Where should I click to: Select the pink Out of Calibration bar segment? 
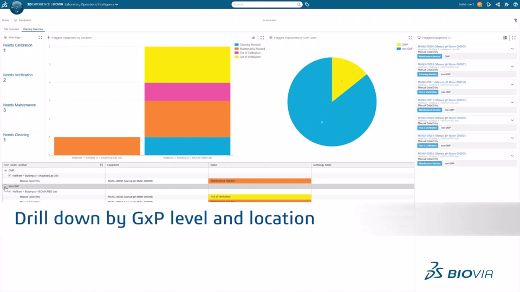click(187, 92)
